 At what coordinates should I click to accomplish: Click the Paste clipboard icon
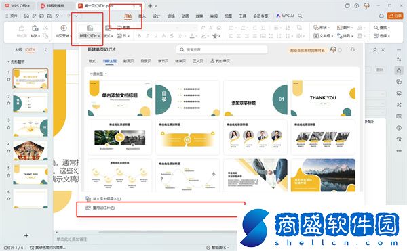pyautogui.click(x=35, y=28)
